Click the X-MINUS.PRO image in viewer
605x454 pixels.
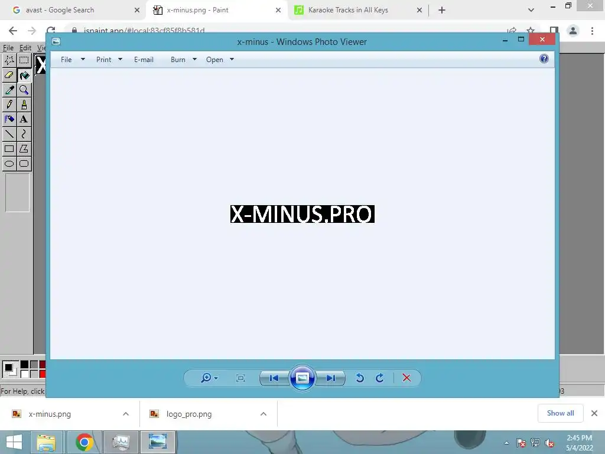[x=302, y=214]
